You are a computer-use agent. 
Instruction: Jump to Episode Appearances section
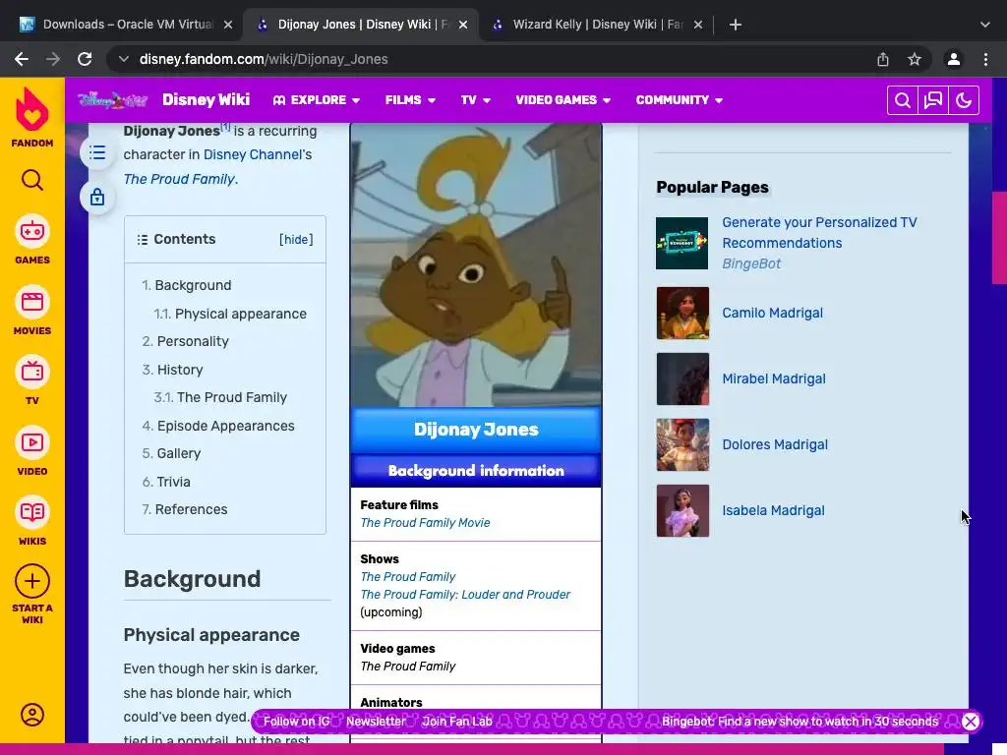coord(217,427)
